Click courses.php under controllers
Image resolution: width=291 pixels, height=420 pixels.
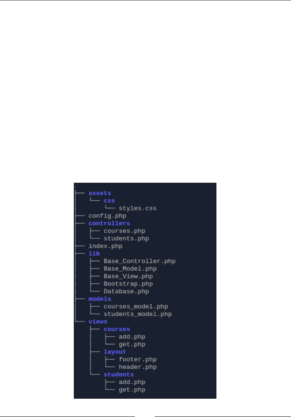pos(125,231)
